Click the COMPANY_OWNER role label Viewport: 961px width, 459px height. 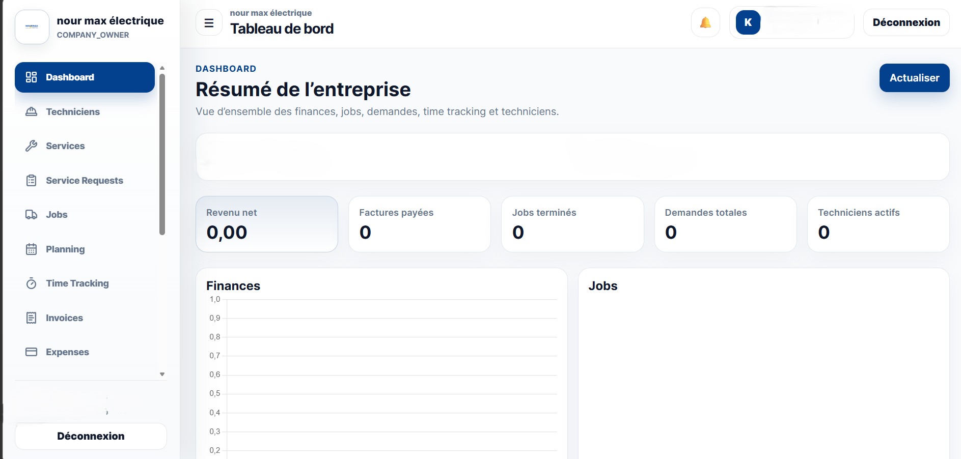click(93, 35)
